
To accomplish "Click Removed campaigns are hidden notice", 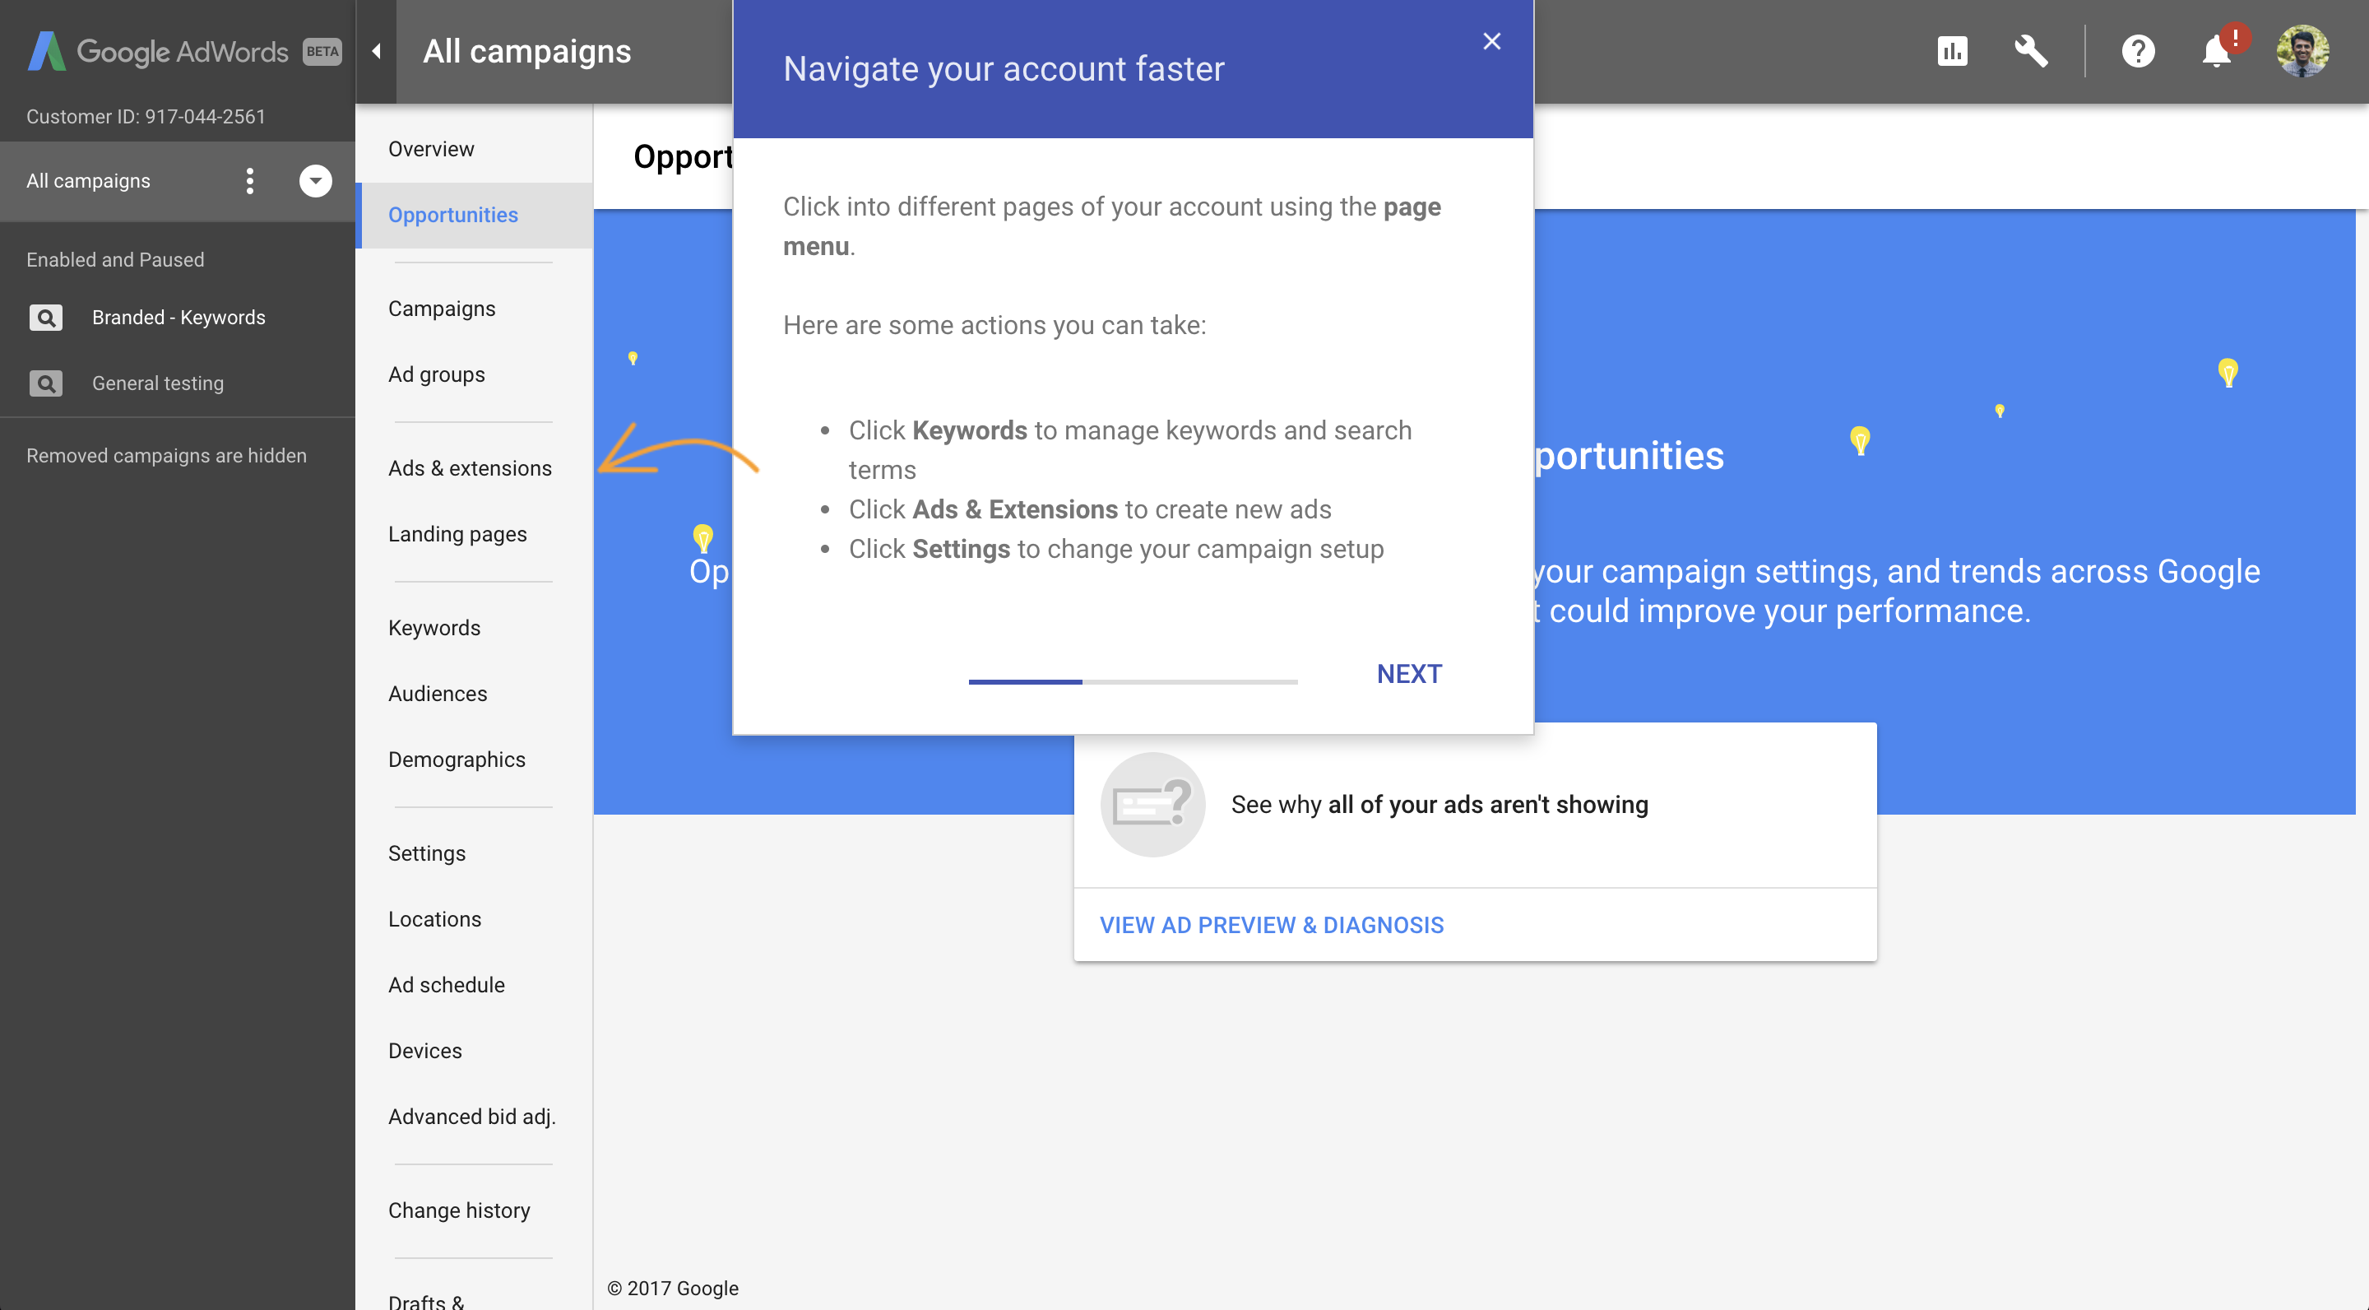I will pyautogui.click(x=166, y=457).
